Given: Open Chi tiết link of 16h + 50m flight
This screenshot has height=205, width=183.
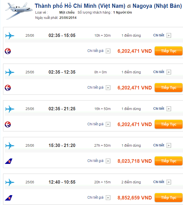Looking at the screenshot, I should [159, 109].
